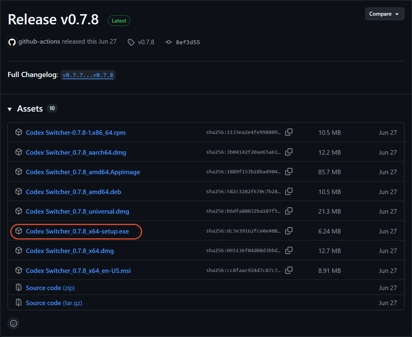The width and height of the screenshot is (412, 337).
Task: Download Codex Switcher_0.7.8_universal.dmg
Action: point(77,212)
